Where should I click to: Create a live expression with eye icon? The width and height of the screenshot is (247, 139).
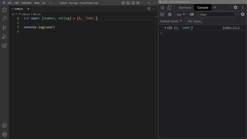click(192, 14)
